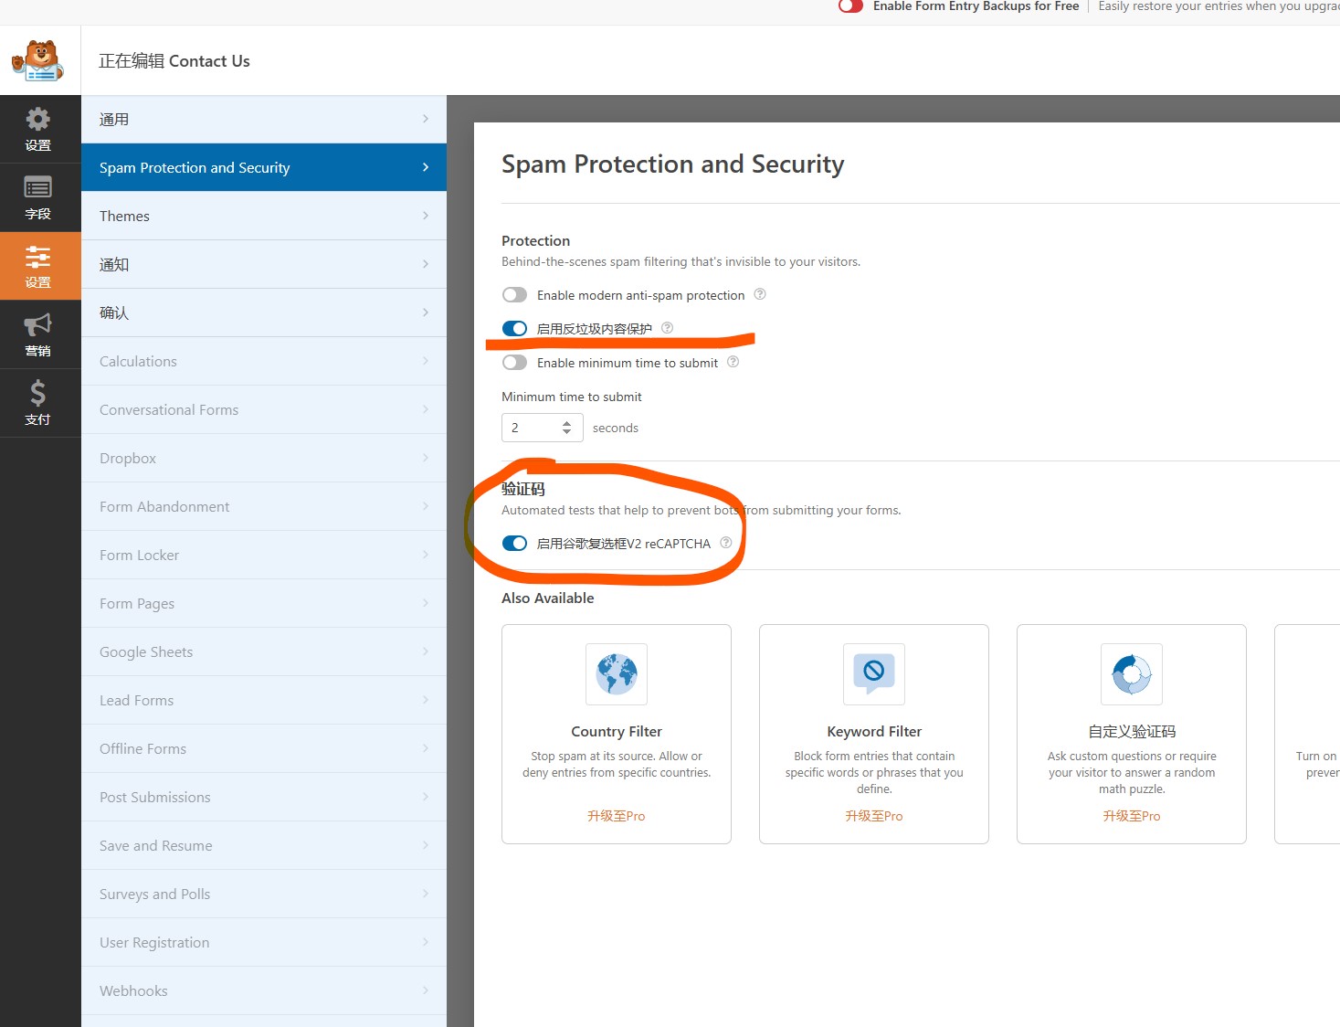Disable the Google V2 reCAPTCHA toggle
The width and height of the screenshot is (1340, 1027).
pyautogui.click(x=515, y=544)
